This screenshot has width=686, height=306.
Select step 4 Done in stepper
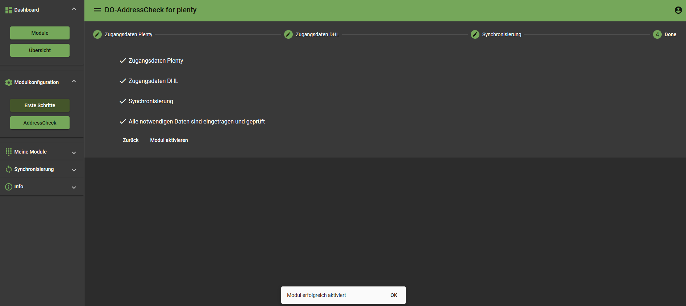(x=657, y=34)
